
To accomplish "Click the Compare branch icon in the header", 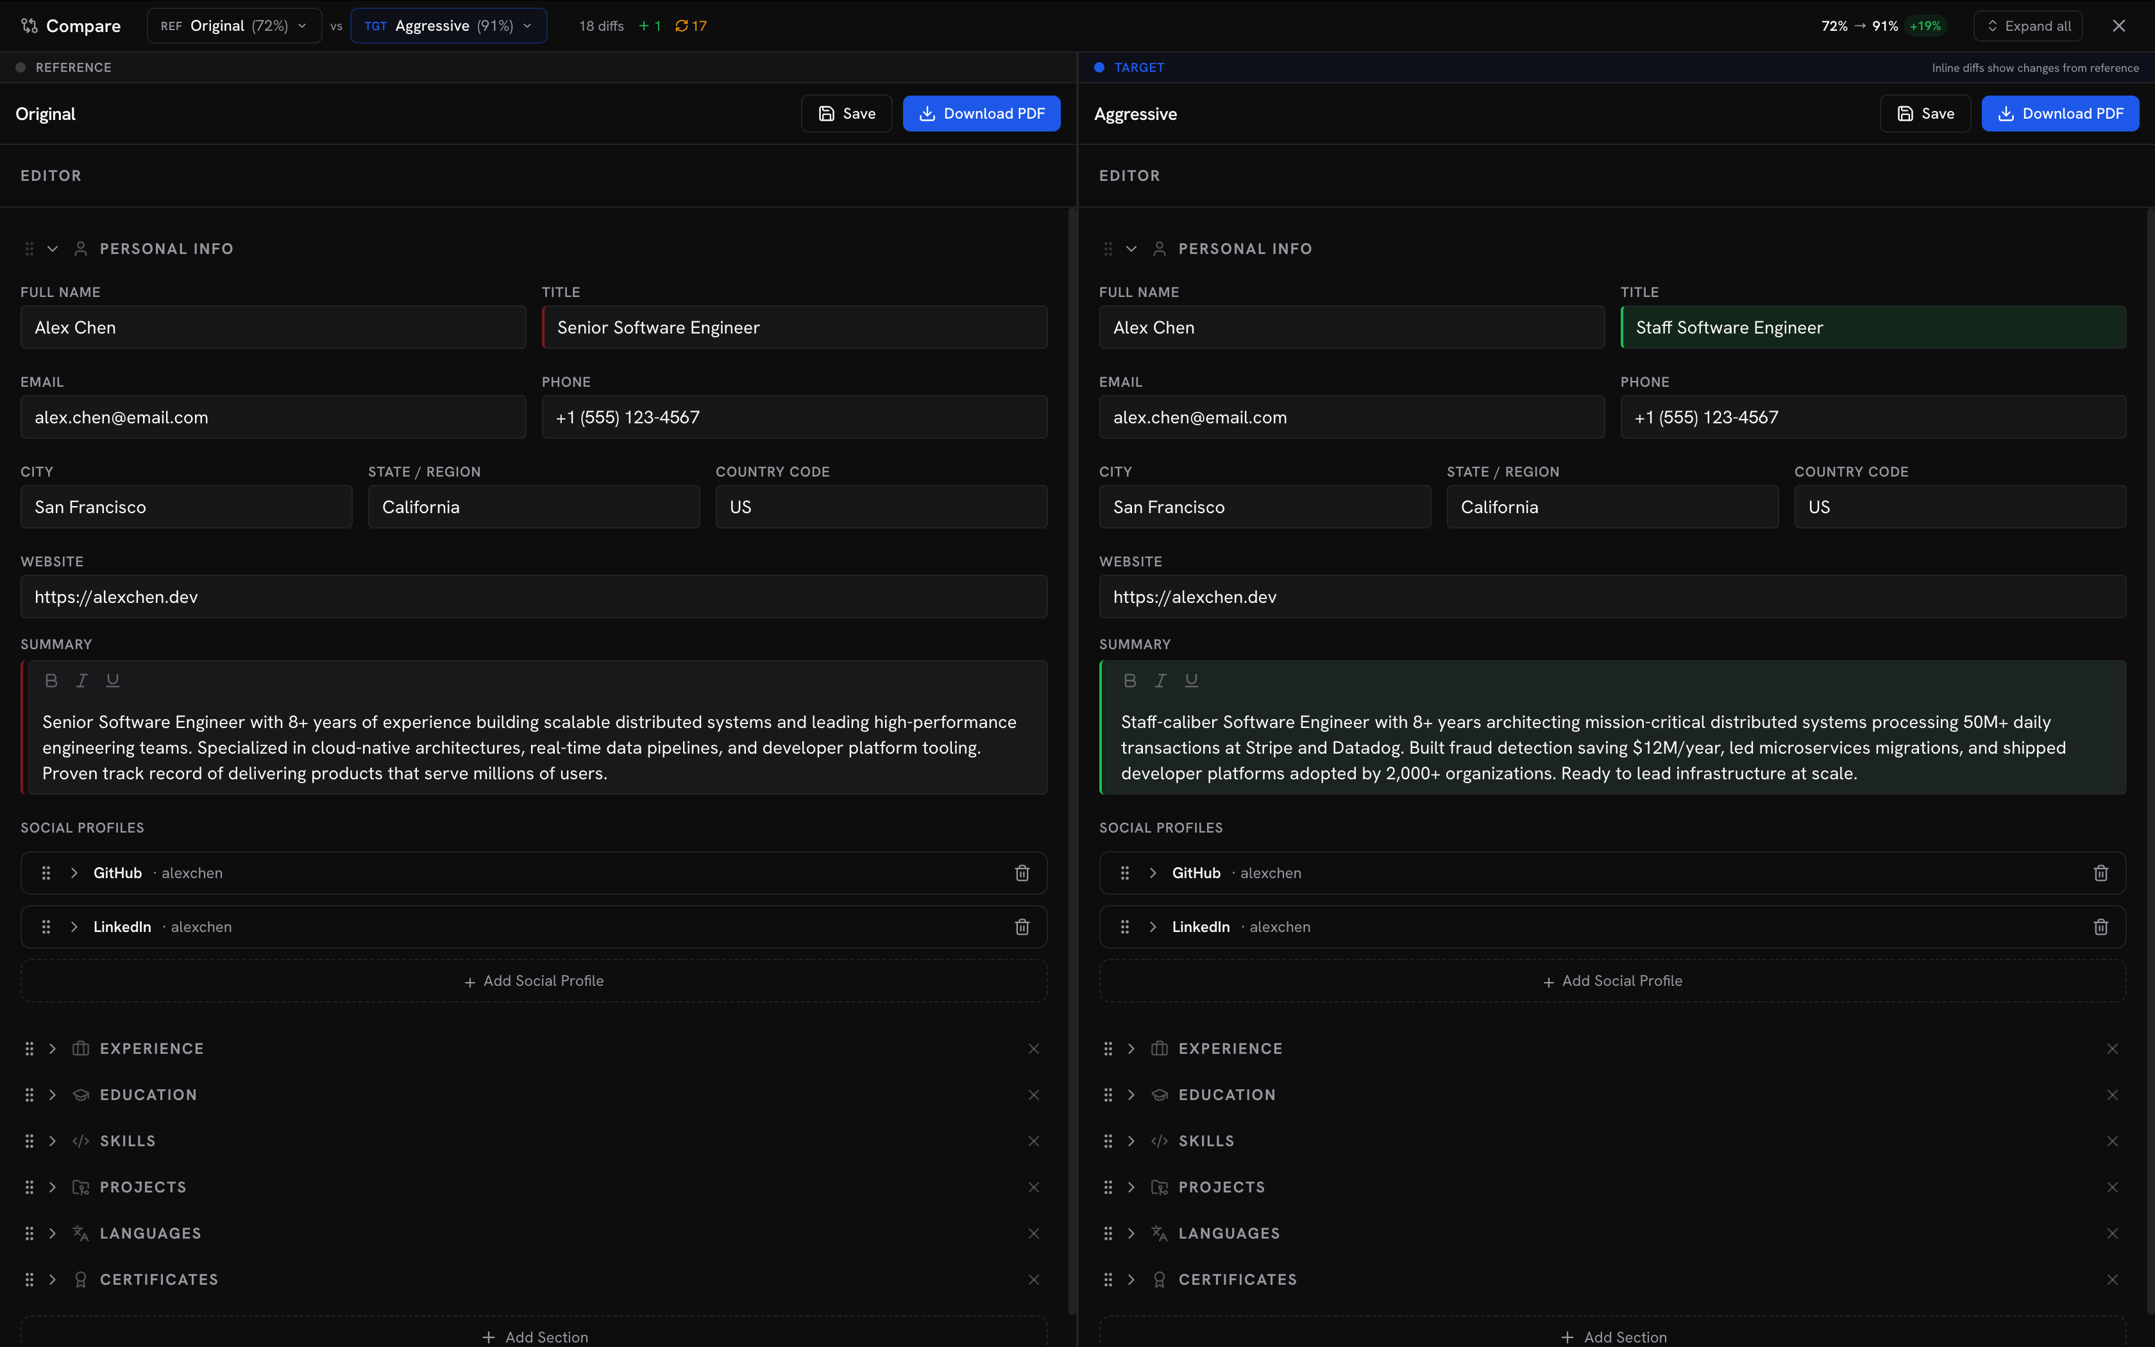I will coord(28,25).
